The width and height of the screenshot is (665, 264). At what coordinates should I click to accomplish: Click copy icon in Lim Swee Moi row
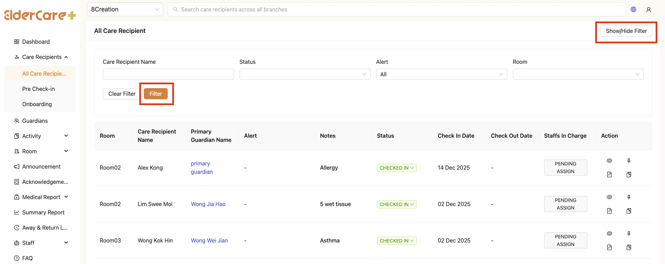[x=629, y=211]
